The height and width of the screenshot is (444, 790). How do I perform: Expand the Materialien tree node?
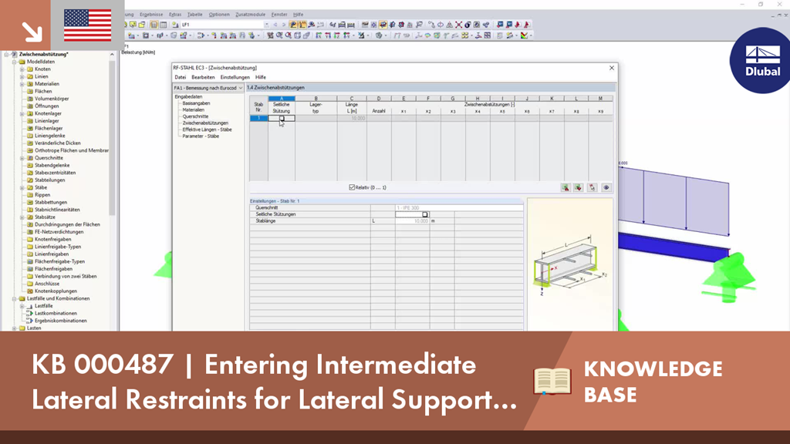tap(22, 84)
